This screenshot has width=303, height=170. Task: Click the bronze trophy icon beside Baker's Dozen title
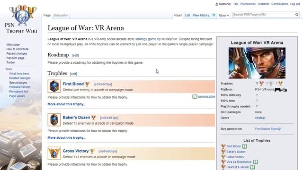94,118
